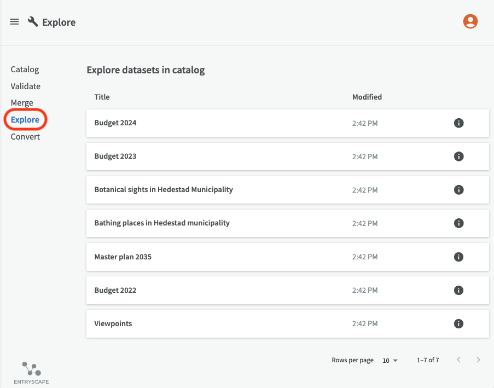Open the user account avatar
The height and width of the screenshot is (388, 494).
tap(470, 21)
